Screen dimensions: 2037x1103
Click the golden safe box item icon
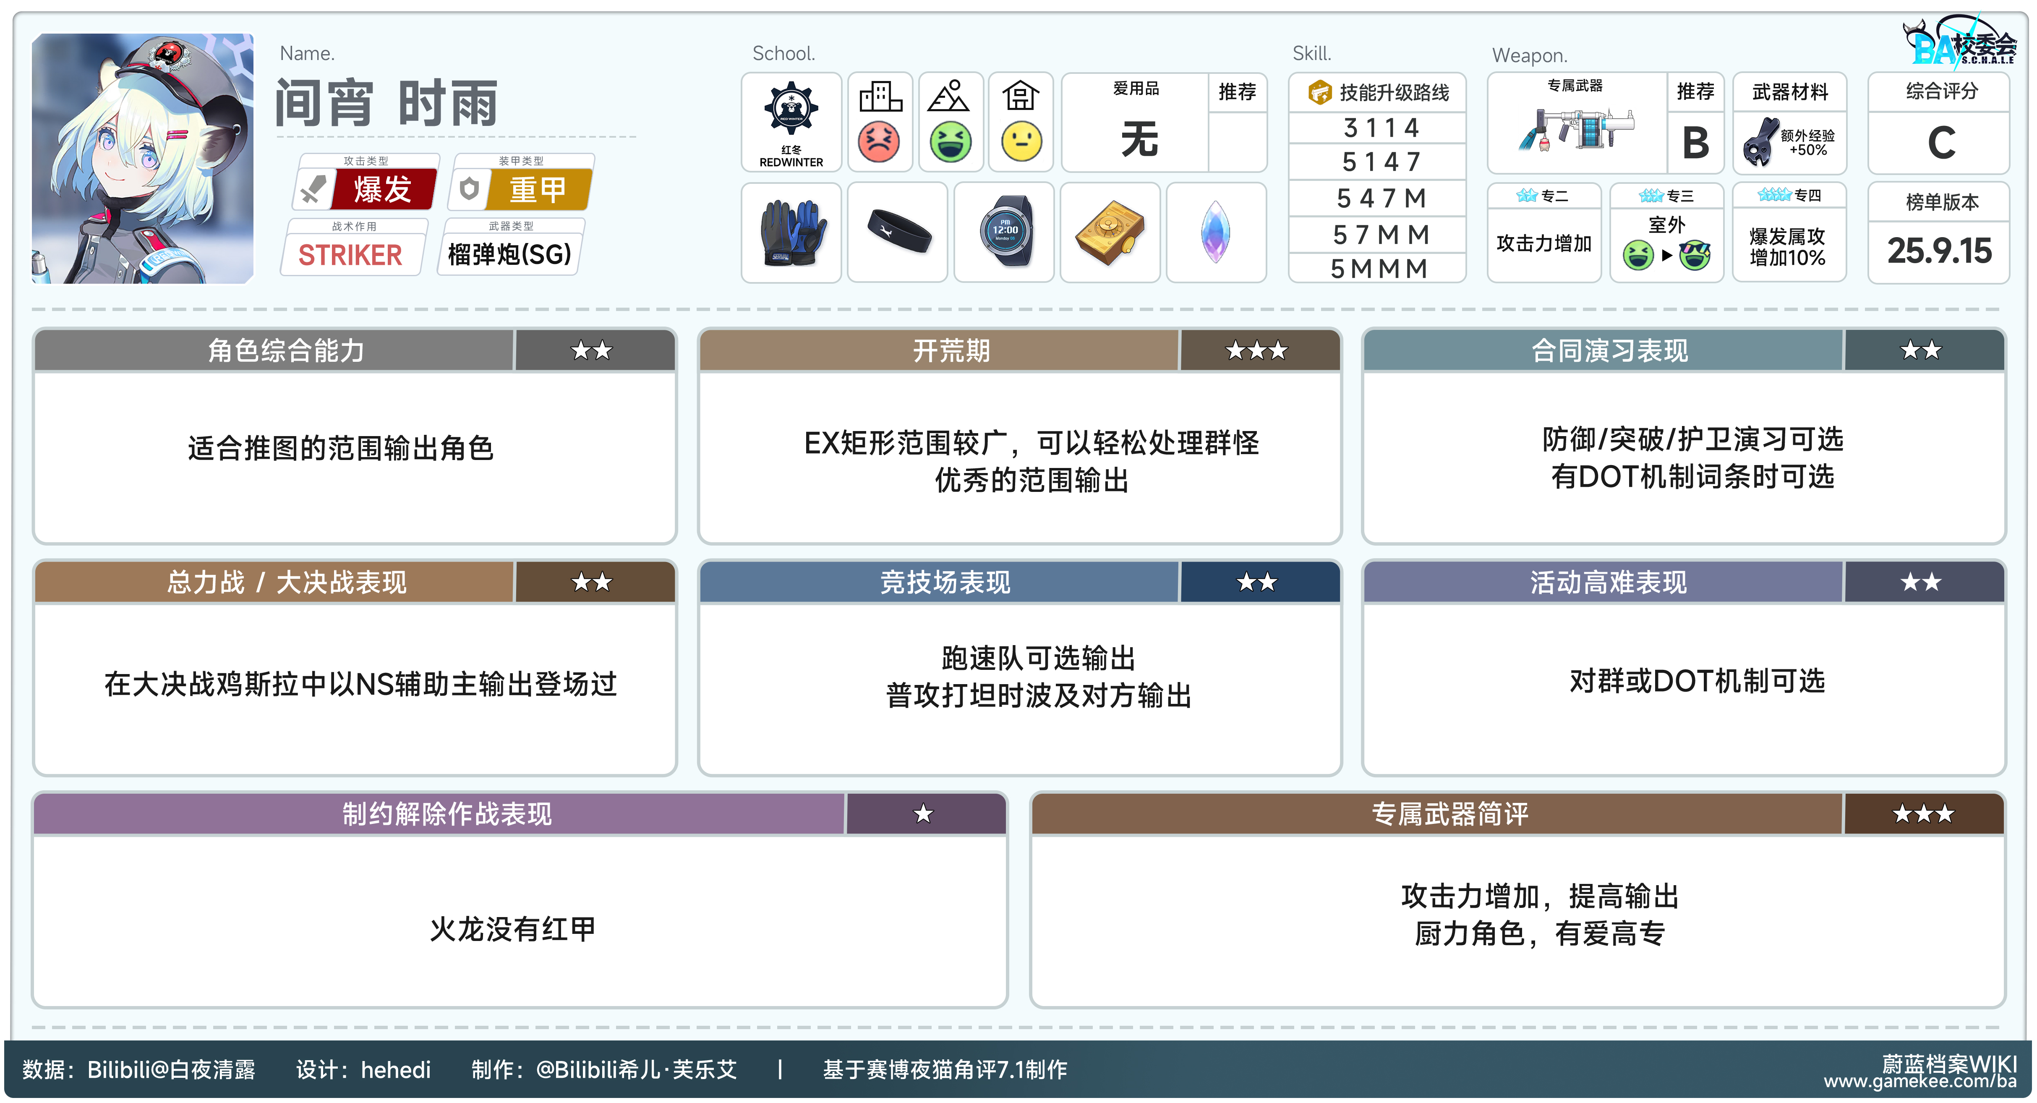(1110, 233)
